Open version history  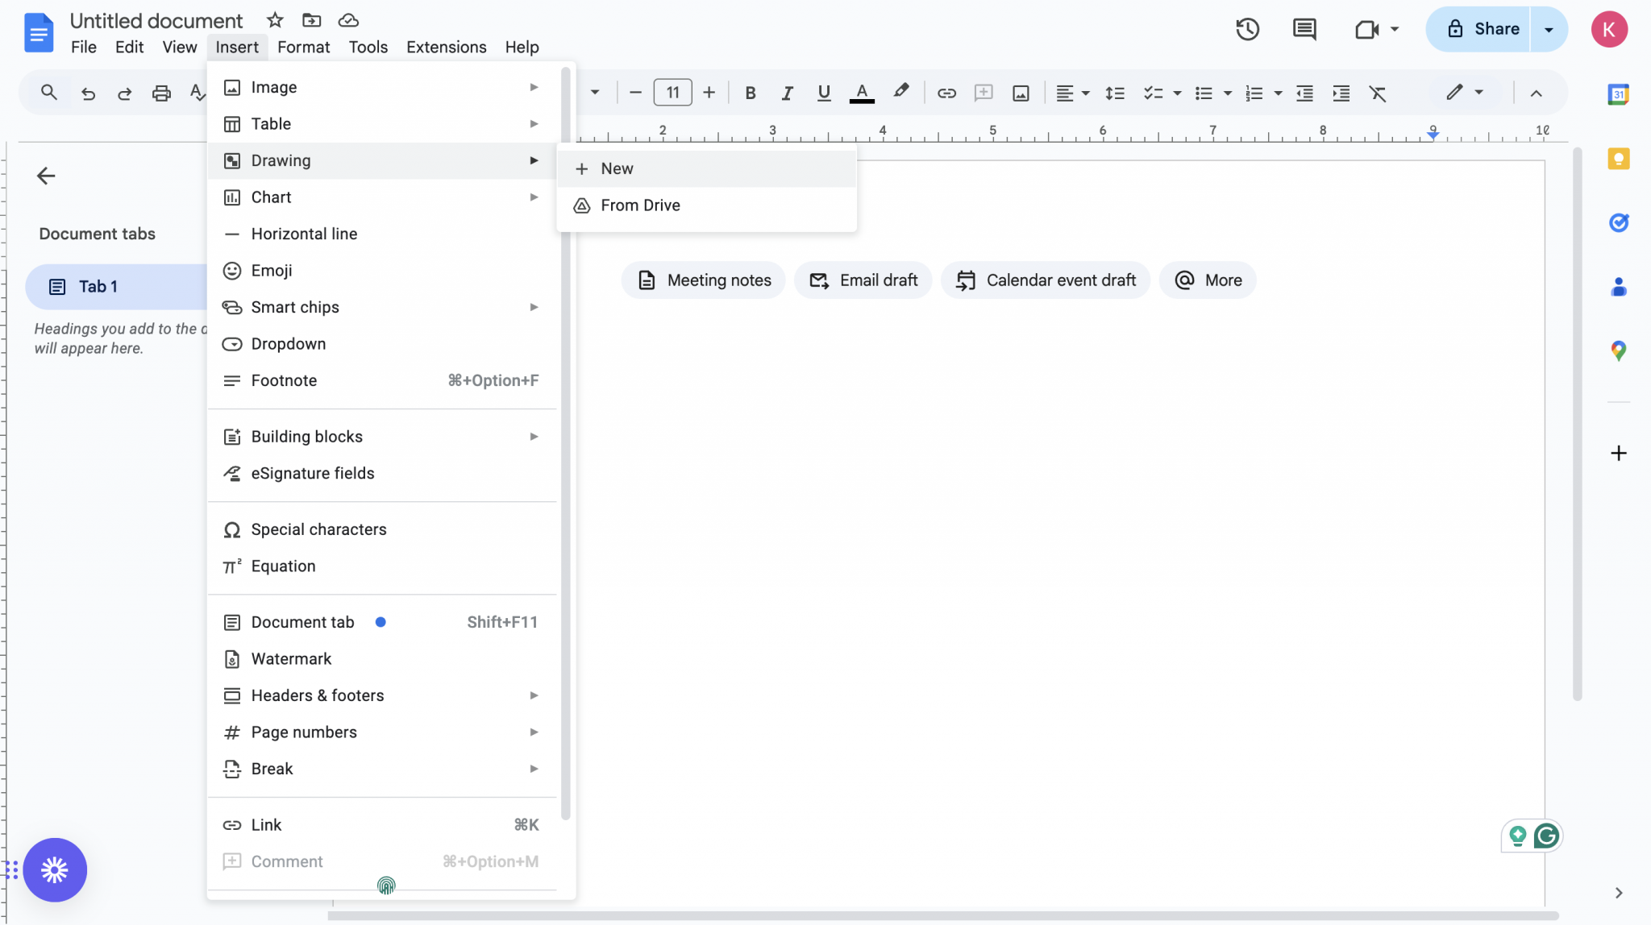click(x=1246, y=29)
